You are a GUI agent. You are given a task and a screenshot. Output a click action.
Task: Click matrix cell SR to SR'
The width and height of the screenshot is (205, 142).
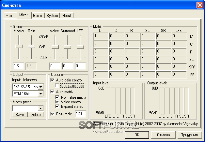click(164, 67)
